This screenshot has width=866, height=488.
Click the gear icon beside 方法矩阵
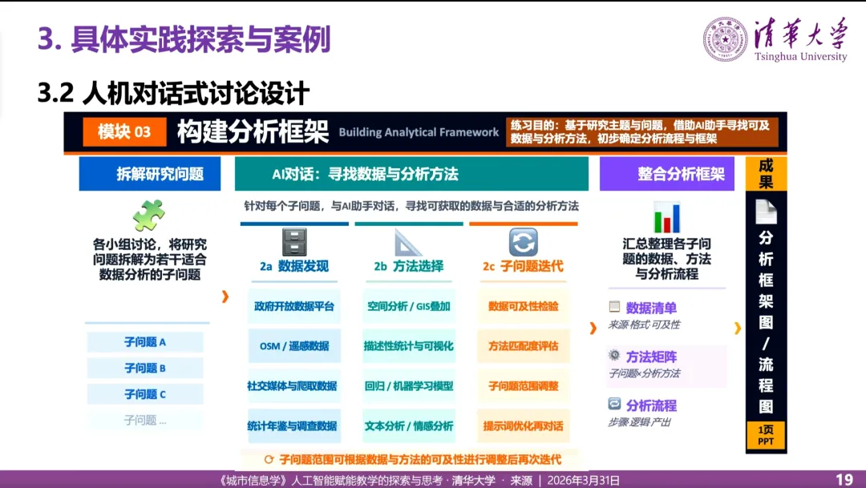[614, 355]
